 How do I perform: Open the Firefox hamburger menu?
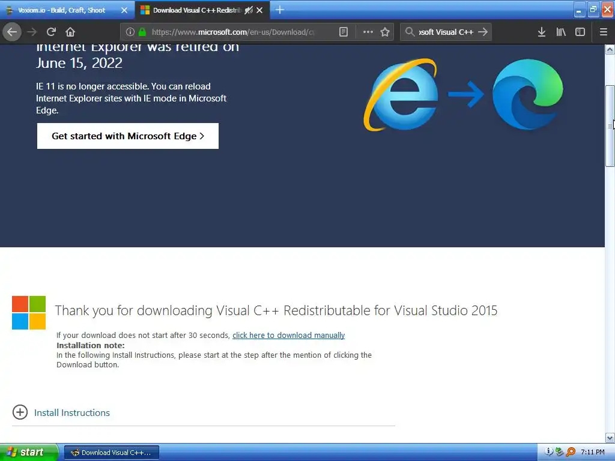pos(604,32)
